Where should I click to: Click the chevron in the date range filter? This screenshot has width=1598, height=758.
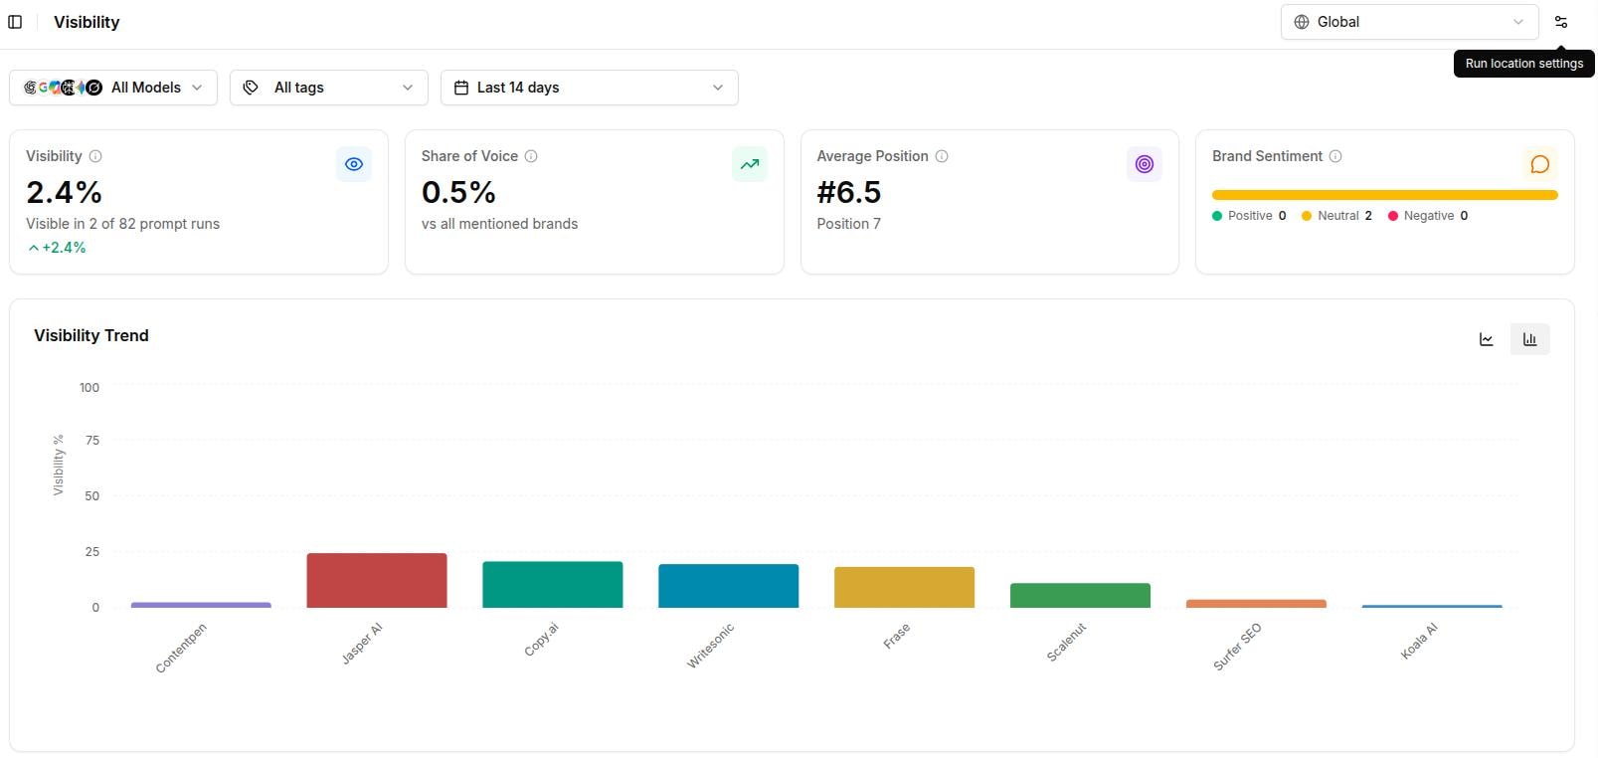pos(718,88)
